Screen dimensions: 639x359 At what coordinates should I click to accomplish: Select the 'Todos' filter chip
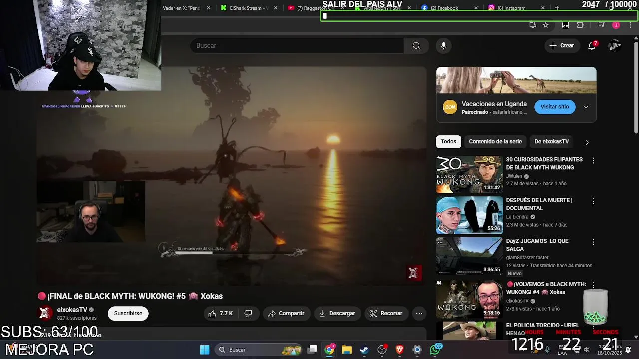pos(448,141)
